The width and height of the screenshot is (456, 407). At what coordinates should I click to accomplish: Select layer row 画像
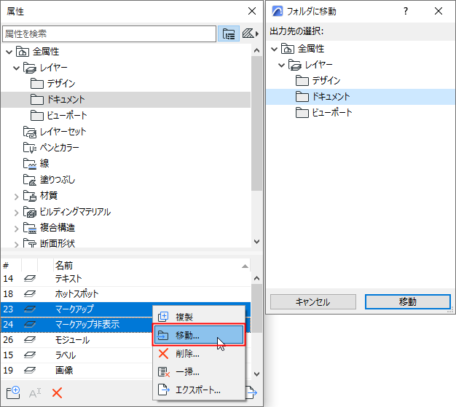[x=77, y=371]
